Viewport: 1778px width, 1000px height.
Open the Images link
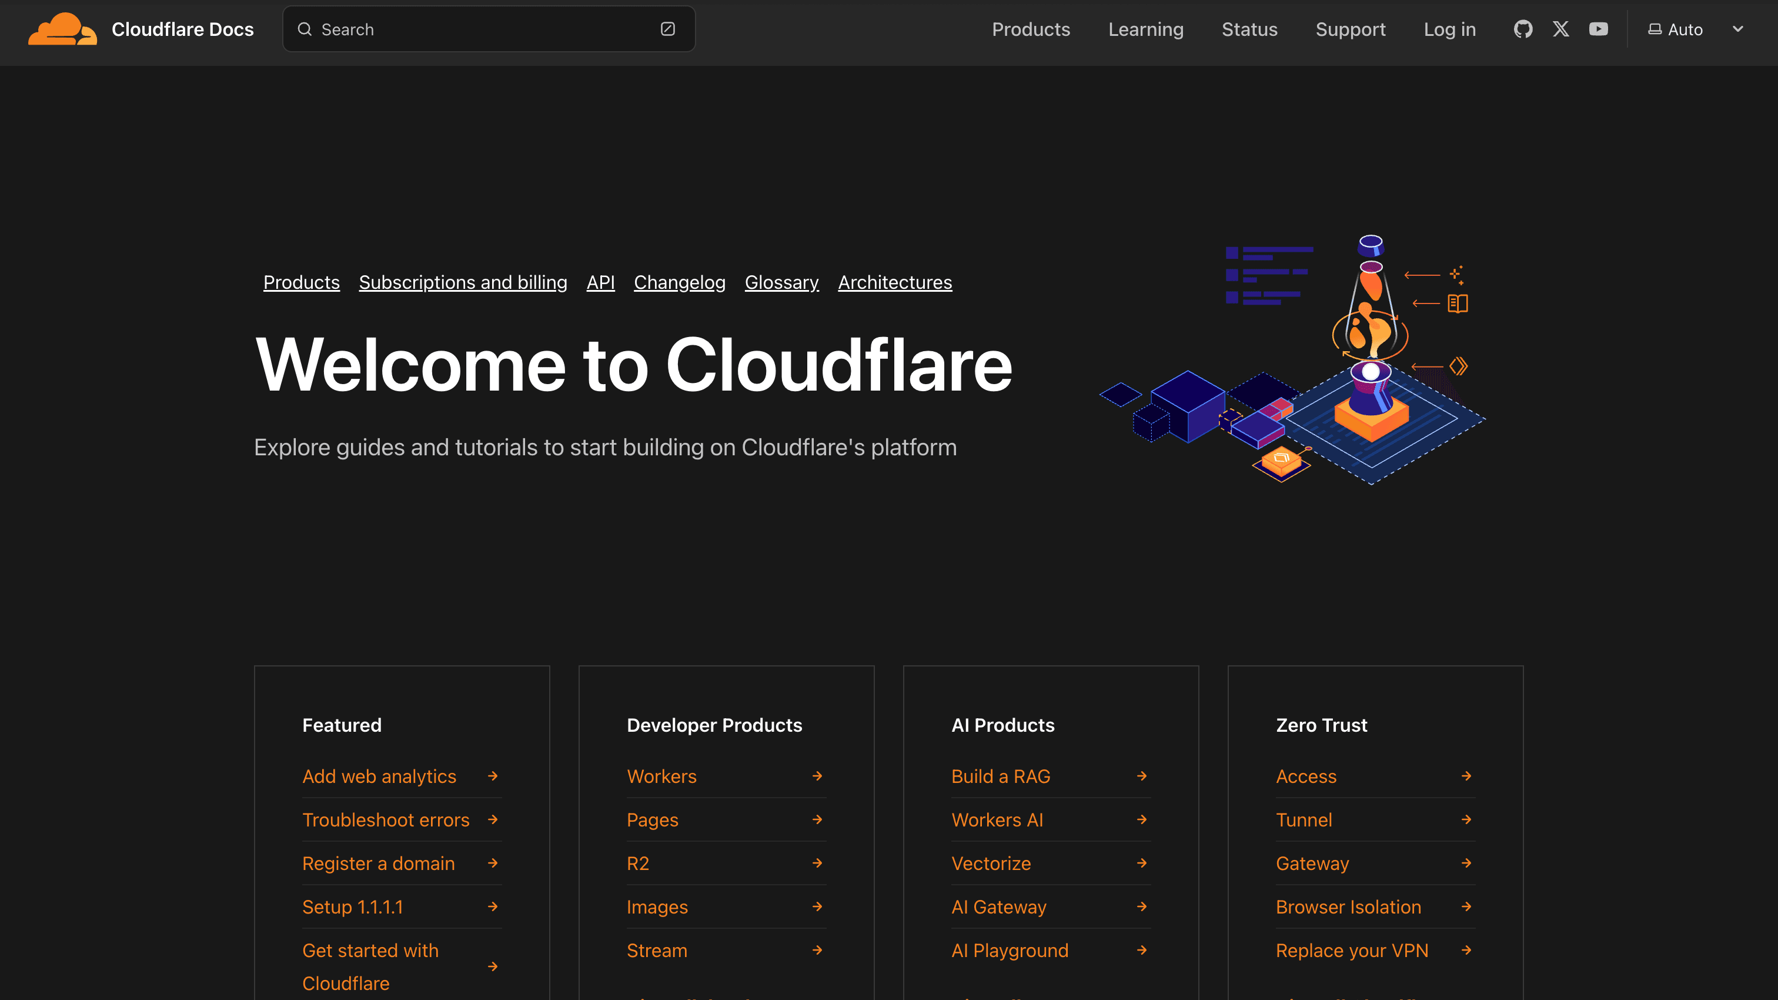tap(657, 907)
